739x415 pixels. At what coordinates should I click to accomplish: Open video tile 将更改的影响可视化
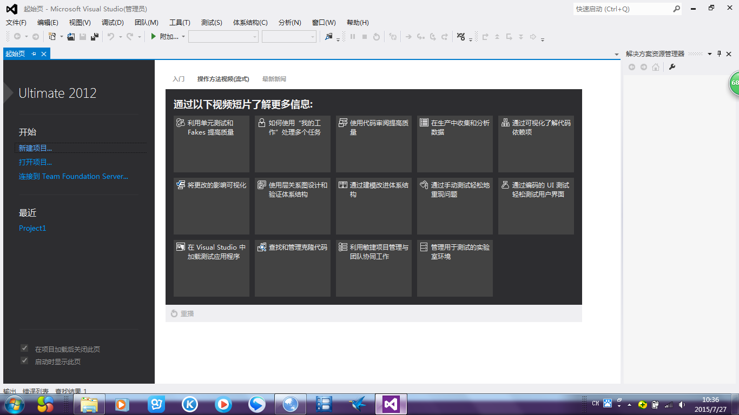click(x=212, y=206)
